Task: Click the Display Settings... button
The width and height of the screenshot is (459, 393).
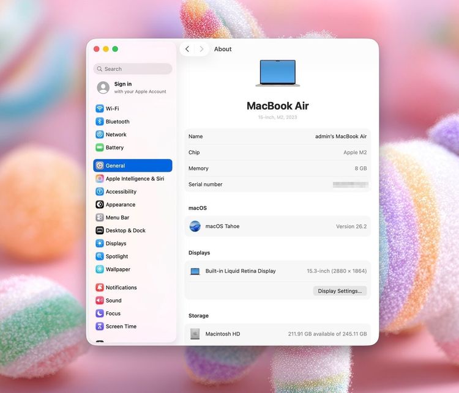Action: tap(340, 291)
